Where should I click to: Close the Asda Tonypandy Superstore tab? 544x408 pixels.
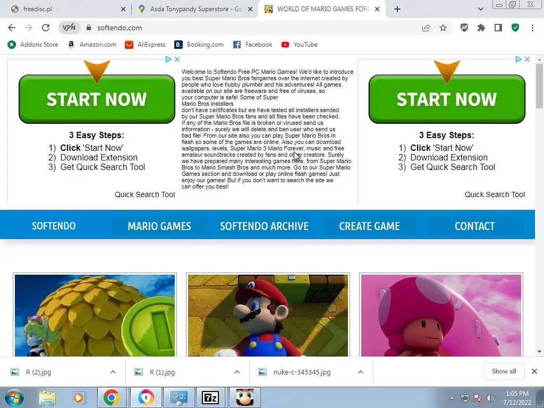(250, 10)
